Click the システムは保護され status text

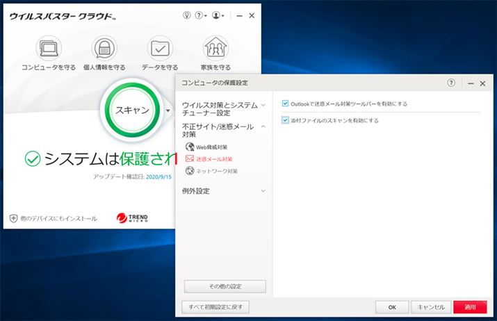point(111,158)
